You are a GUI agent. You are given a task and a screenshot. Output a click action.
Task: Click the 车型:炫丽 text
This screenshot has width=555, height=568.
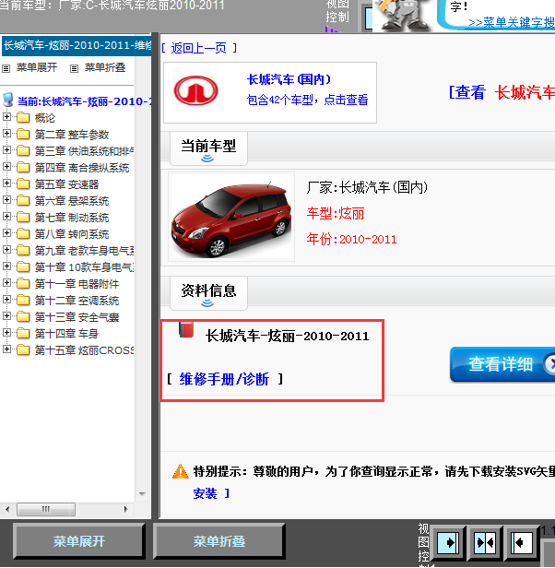coord(336,213)
